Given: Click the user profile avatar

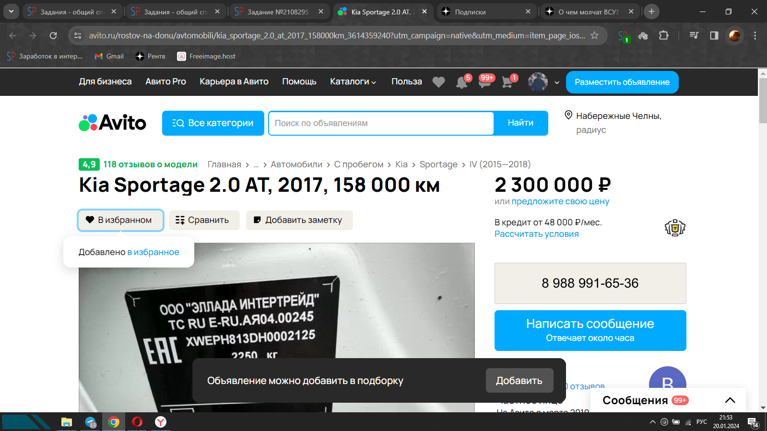Looking at the screenshot, I should (538, 82).
